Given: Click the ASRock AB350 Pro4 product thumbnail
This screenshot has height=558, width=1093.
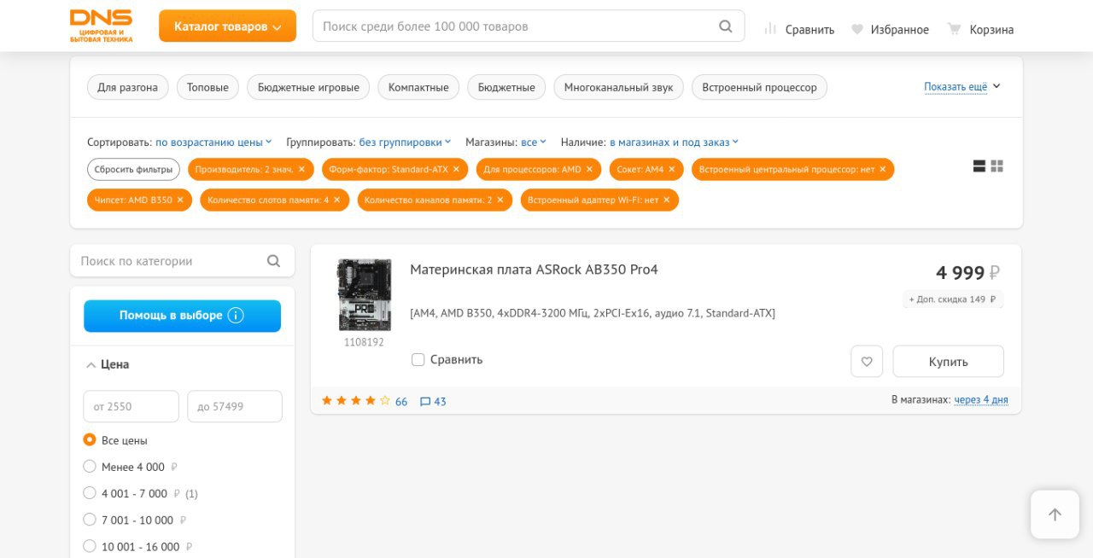Looking at the screenshot, I should 365,295.
